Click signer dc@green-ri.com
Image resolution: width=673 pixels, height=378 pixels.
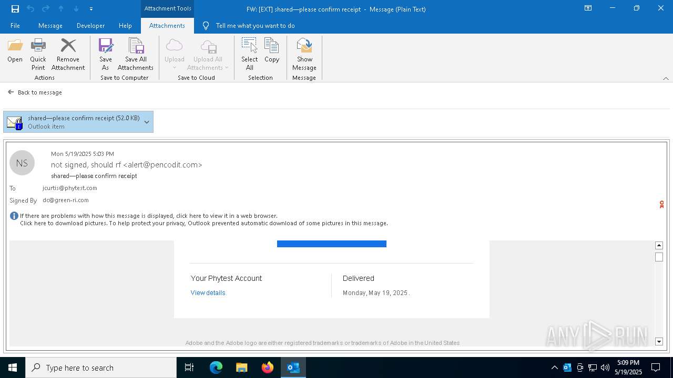point(66,200)
